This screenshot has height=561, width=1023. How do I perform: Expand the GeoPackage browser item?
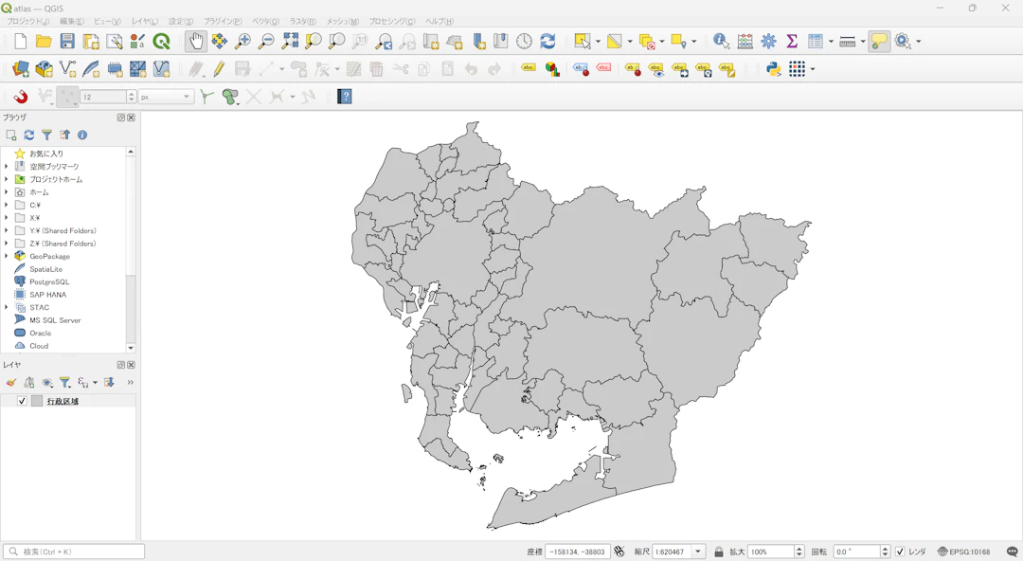6,256
